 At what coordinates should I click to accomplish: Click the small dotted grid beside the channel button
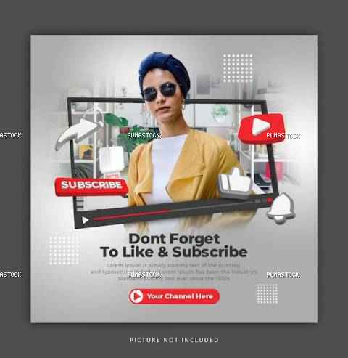pyautogui.click(x=268, y=293)
